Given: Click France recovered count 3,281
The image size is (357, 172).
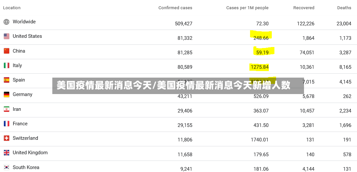Looking at the screenshot, I should [308, 125].
